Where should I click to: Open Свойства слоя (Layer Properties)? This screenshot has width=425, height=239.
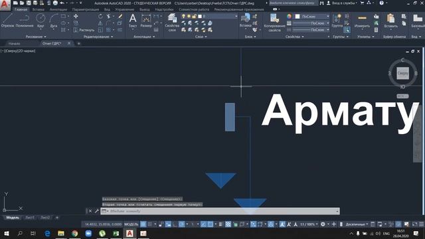(172, 22)
